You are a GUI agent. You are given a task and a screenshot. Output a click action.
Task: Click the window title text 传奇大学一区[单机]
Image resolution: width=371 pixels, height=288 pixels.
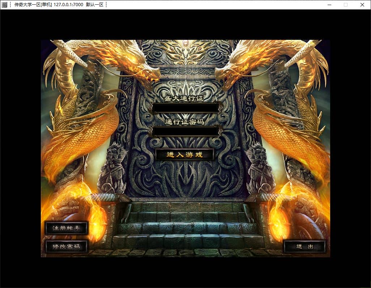coord(33,4)
